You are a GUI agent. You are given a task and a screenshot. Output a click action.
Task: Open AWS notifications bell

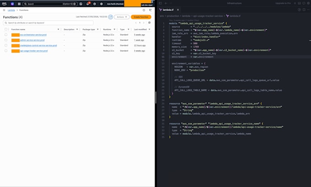pos(88,4)
